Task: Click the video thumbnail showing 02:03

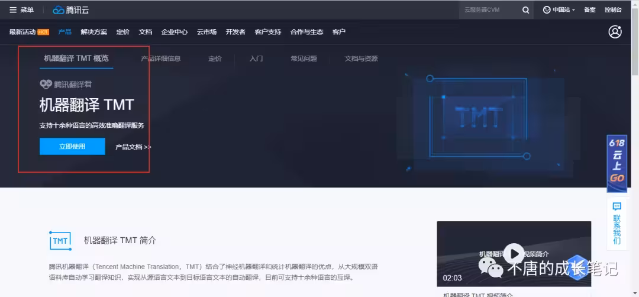Action: point(514,254)
